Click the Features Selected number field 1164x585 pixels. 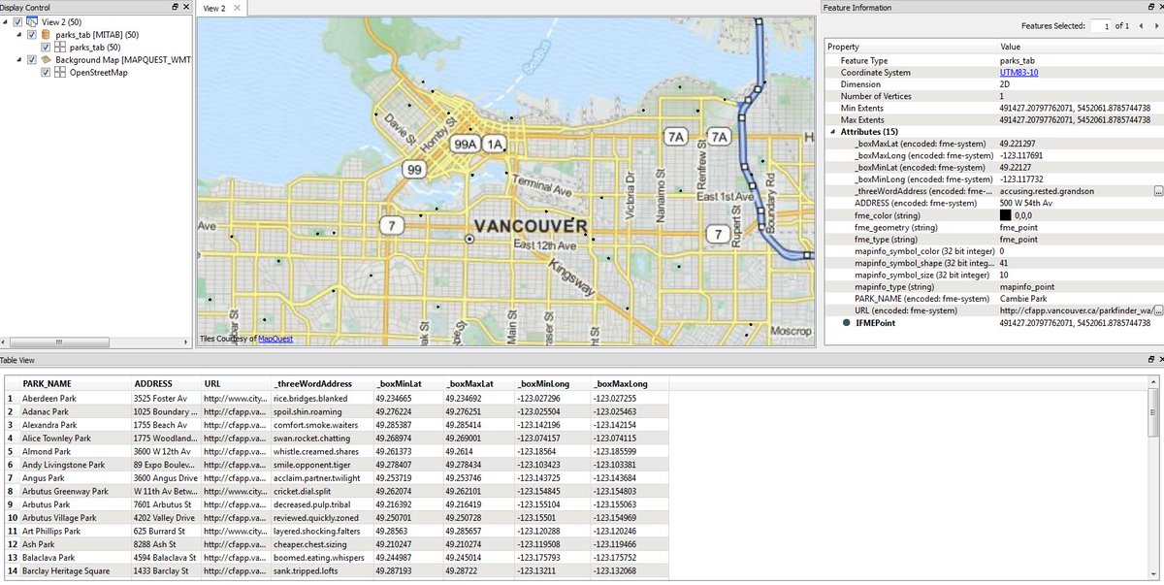1100,26
